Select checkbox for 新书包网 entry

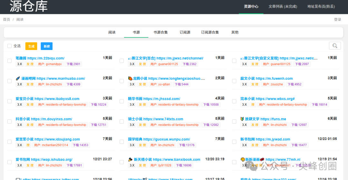pyautogui.click(x=234, y=142)
